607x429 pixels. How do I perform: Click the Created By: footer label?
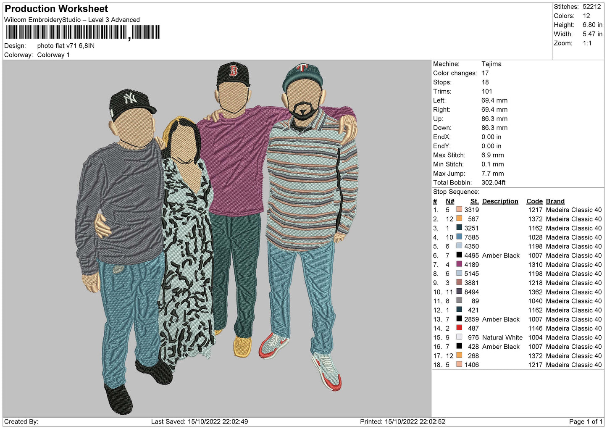click(21, 421)
